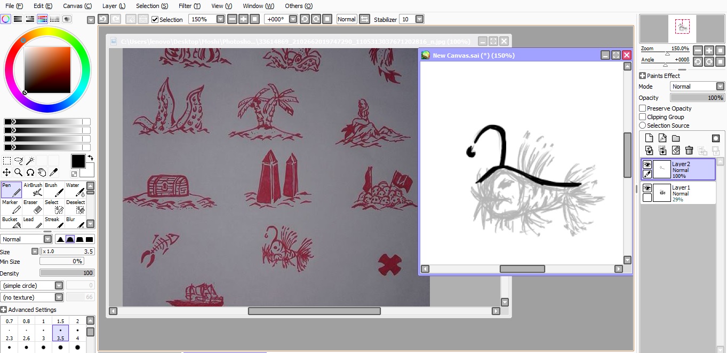Open the Filter menu

click(189, 6)
